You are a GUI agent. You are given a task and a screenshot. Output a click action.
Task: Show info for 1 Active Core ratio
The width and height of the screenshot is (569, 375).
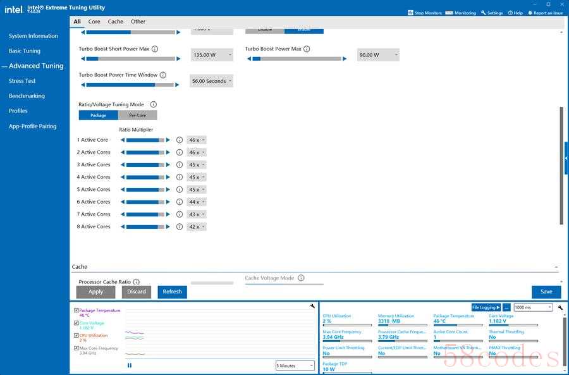coord(180,140)
